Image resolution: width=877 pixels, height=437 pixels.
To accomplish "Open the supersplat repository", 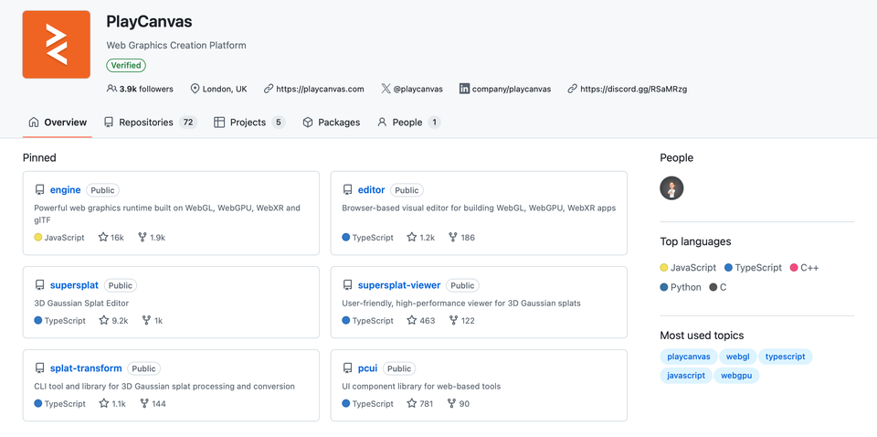I will tap(74, 285).
